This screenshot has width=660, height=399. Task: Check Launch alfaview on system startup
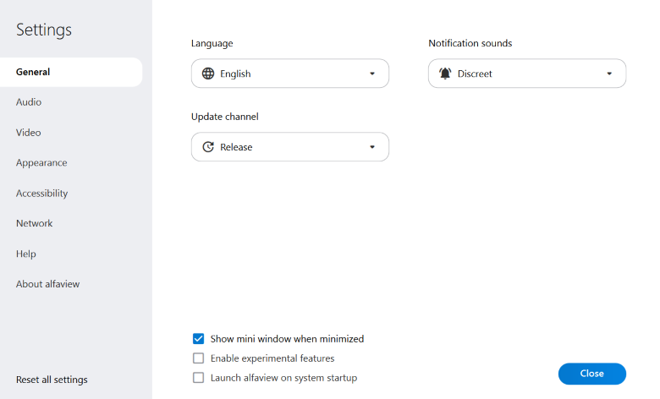(199, 378)
